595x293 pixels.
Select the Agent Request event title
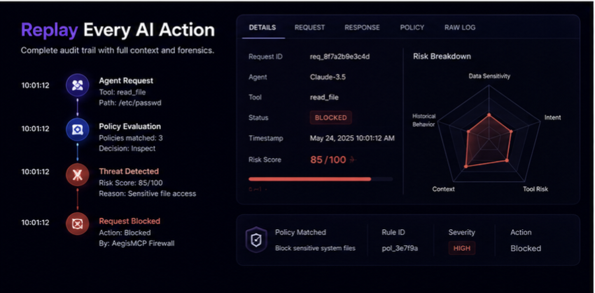(126, 81)
